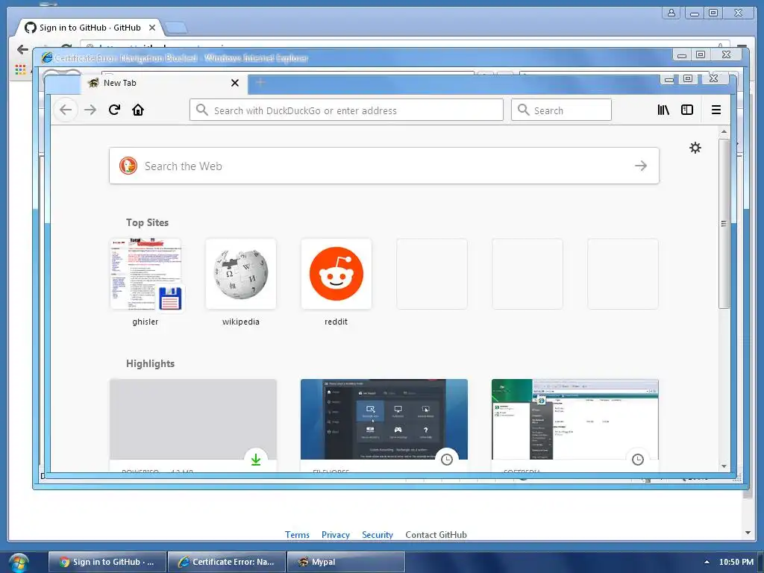Image resolution: width=764 pixels, height=573 pixels.
Task: Open Terms link on GitHub page
Action: click(297, 534)
